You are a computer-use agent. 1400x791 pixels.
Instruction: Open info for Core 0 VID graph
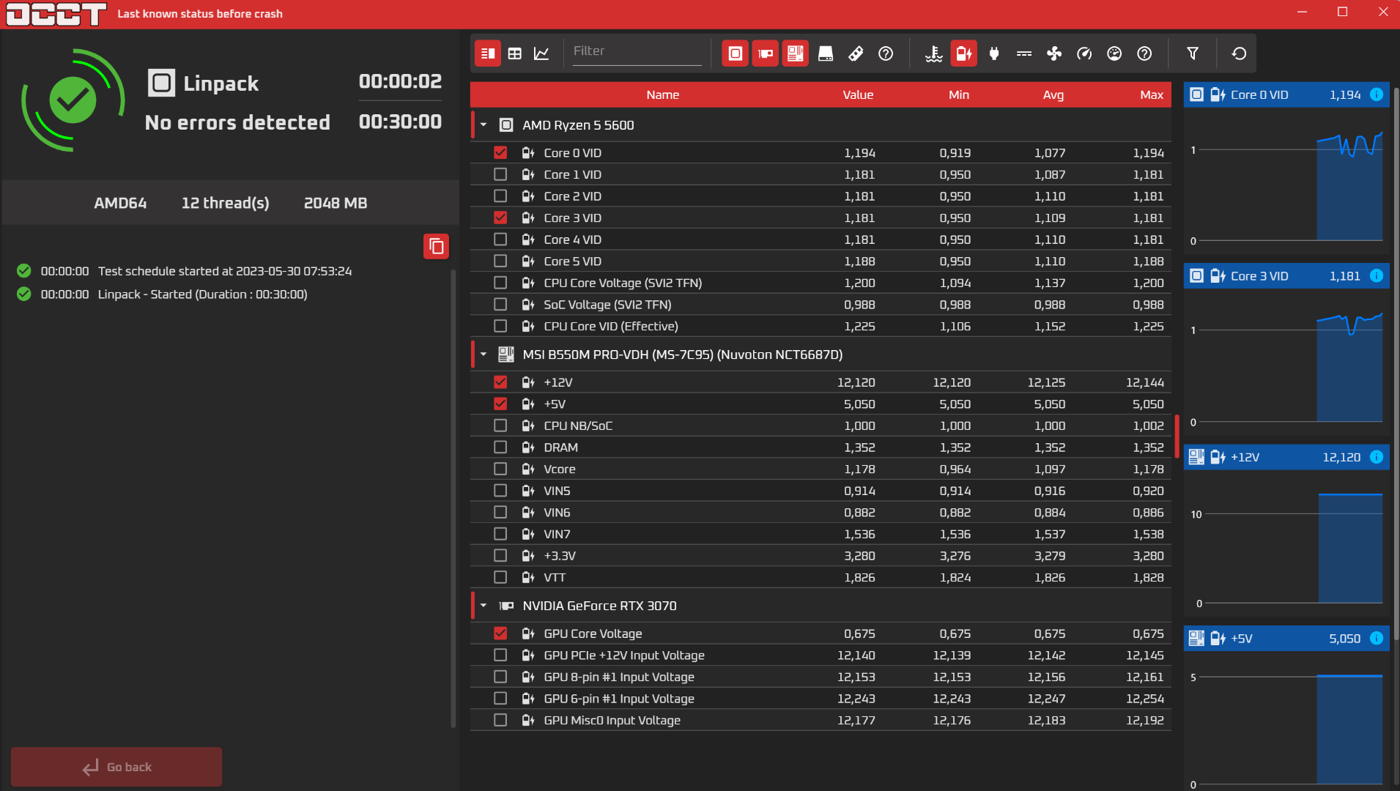pos(1377,94)
